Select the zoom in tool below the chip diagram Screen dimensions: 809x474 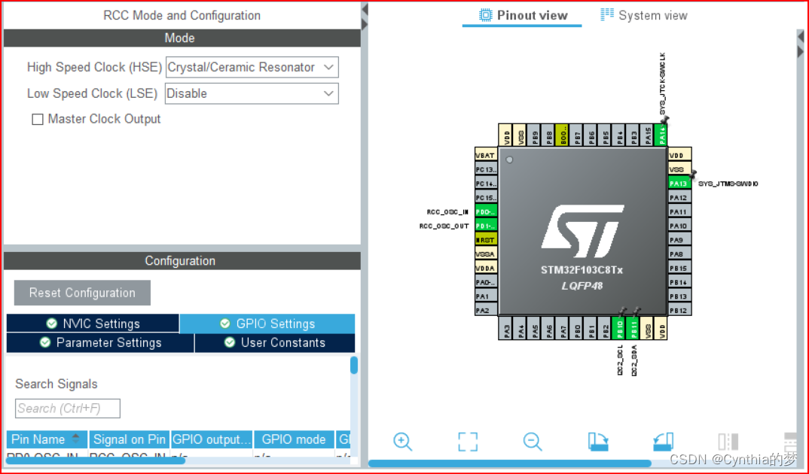click(x=402, y=442)
